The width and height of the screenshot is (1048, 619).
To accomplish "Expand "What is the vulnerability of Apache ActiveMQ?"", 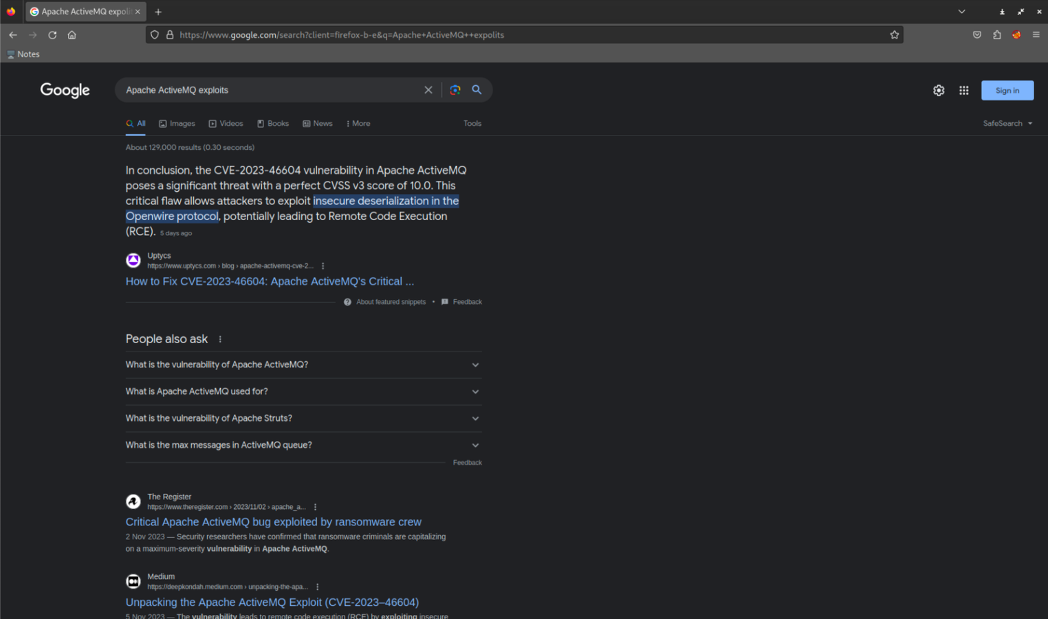I will pyautogui.click(x=303, y=365).
